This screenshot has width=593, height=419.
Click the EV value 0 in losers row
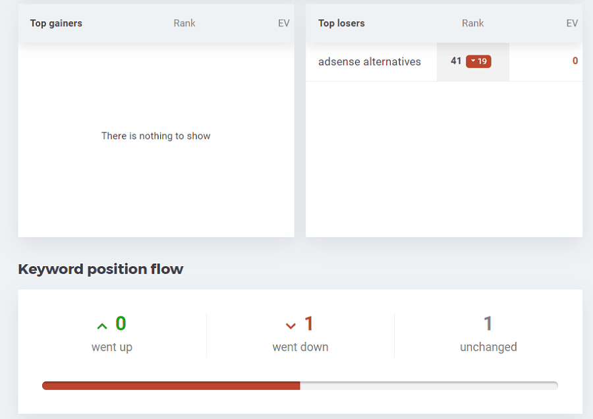(575, 61)
